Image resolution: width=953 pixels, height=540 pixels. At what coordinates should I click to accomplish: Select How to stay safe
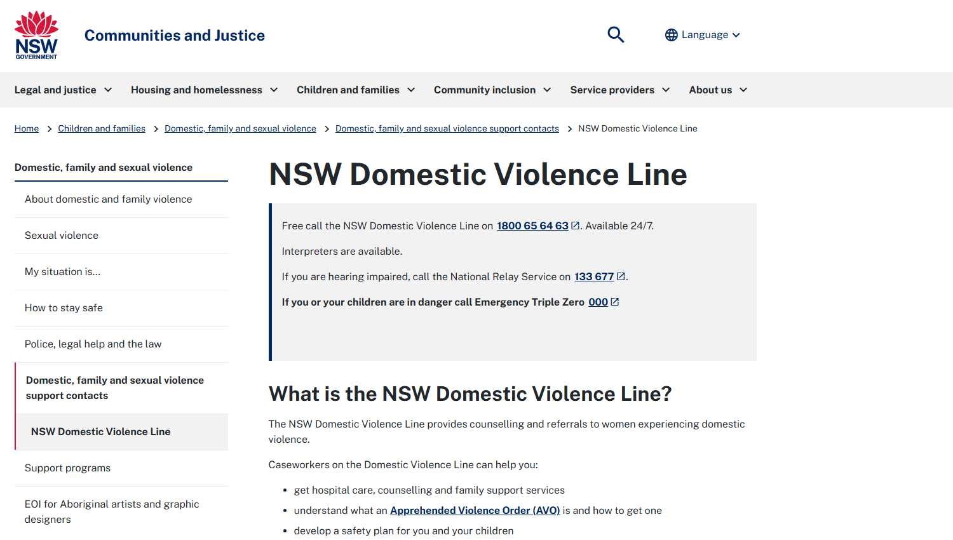(x=121, y=308)
